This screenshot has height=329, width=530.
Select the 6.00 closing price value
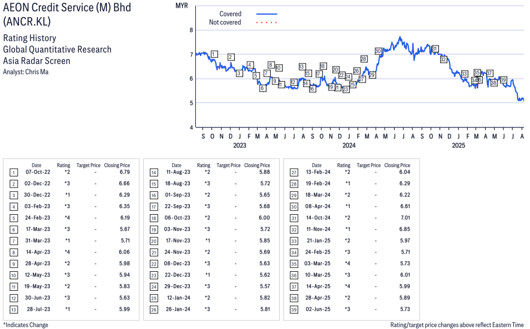pos(264,218)
